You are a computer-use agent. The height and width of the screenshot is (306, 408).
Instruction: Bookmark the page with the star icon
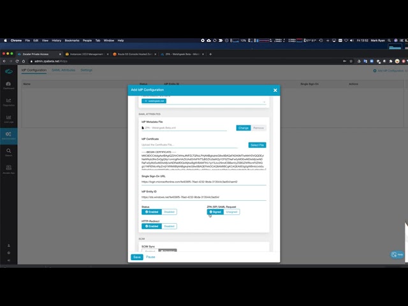coord(351,61)
